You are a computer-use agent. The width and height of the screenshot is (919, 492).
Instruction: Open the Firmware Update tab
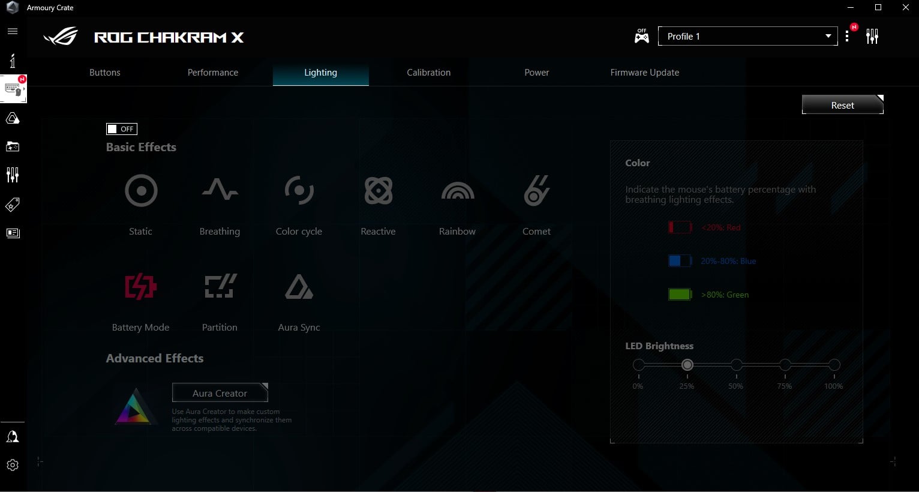click(x=644, y=73)
